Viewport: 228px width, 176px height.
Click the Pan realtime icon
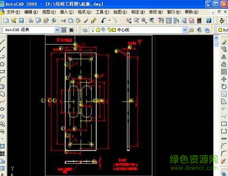129,21
